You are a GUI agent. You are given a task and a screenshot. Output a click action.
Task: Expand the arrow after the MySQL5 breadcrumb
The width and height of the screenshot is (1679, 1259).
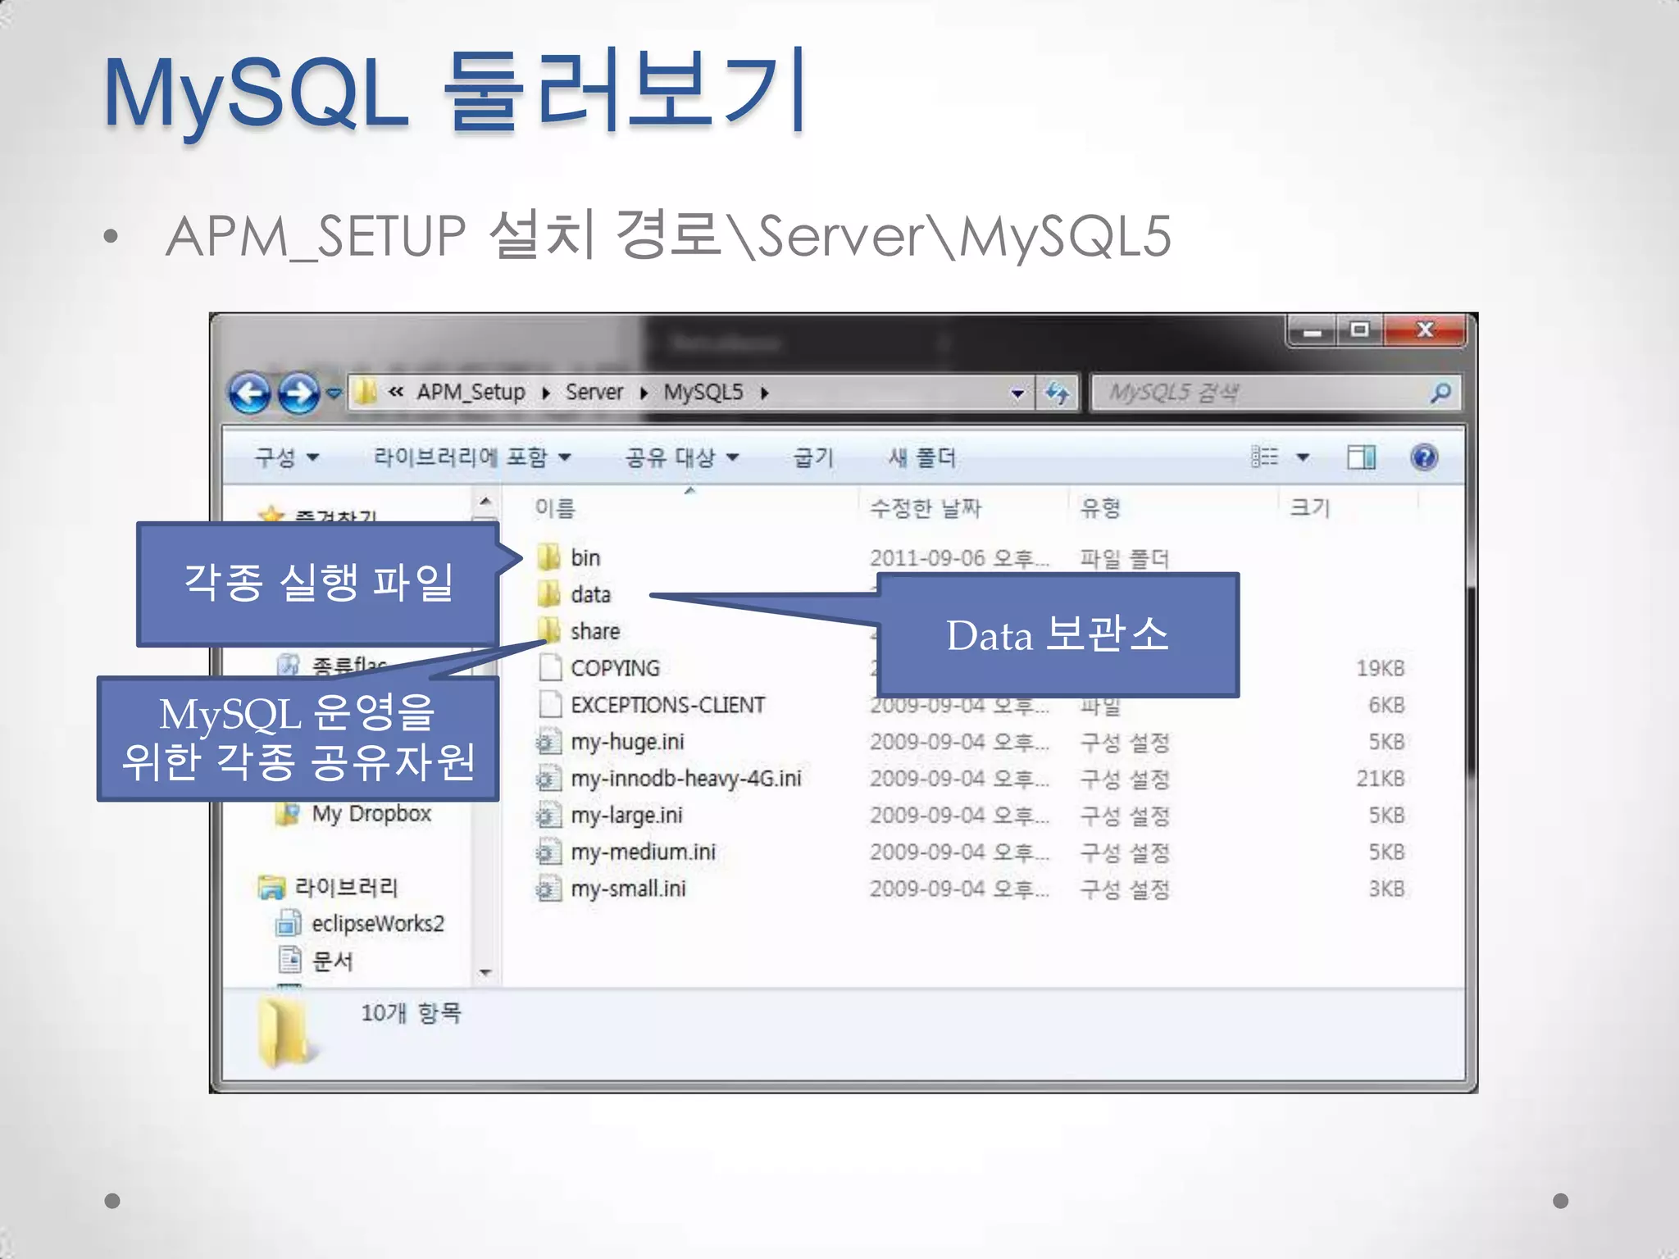764,393
